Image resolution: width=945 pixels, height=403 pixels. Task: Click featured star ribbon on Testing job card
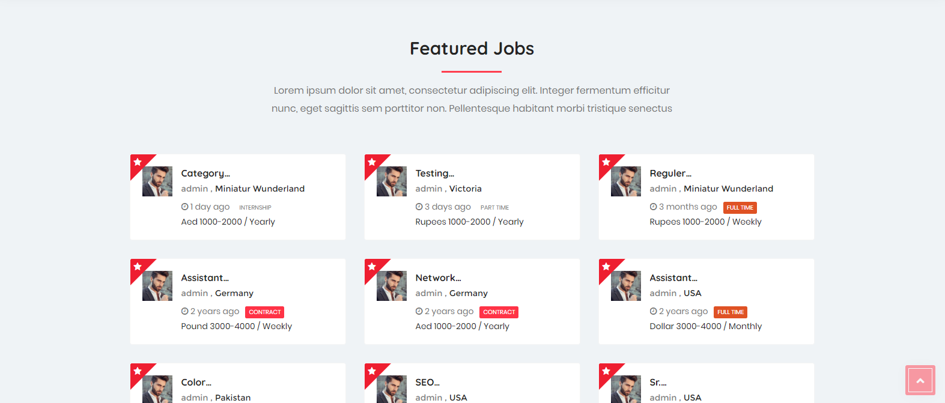[x=373, y=163]
